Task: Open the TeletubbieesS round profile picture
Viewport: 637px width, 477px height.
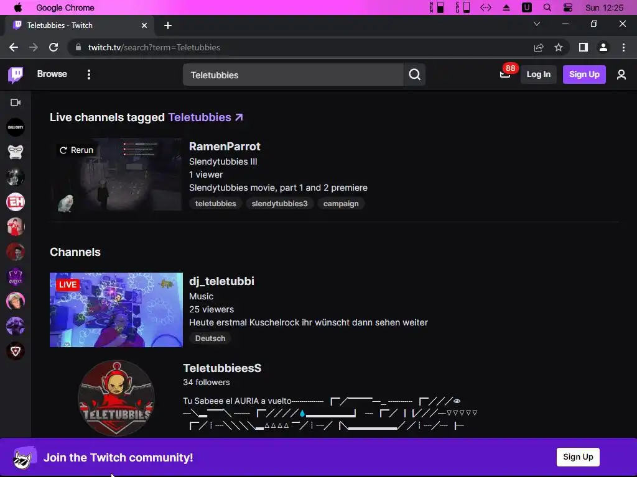Action: (116, 398)
